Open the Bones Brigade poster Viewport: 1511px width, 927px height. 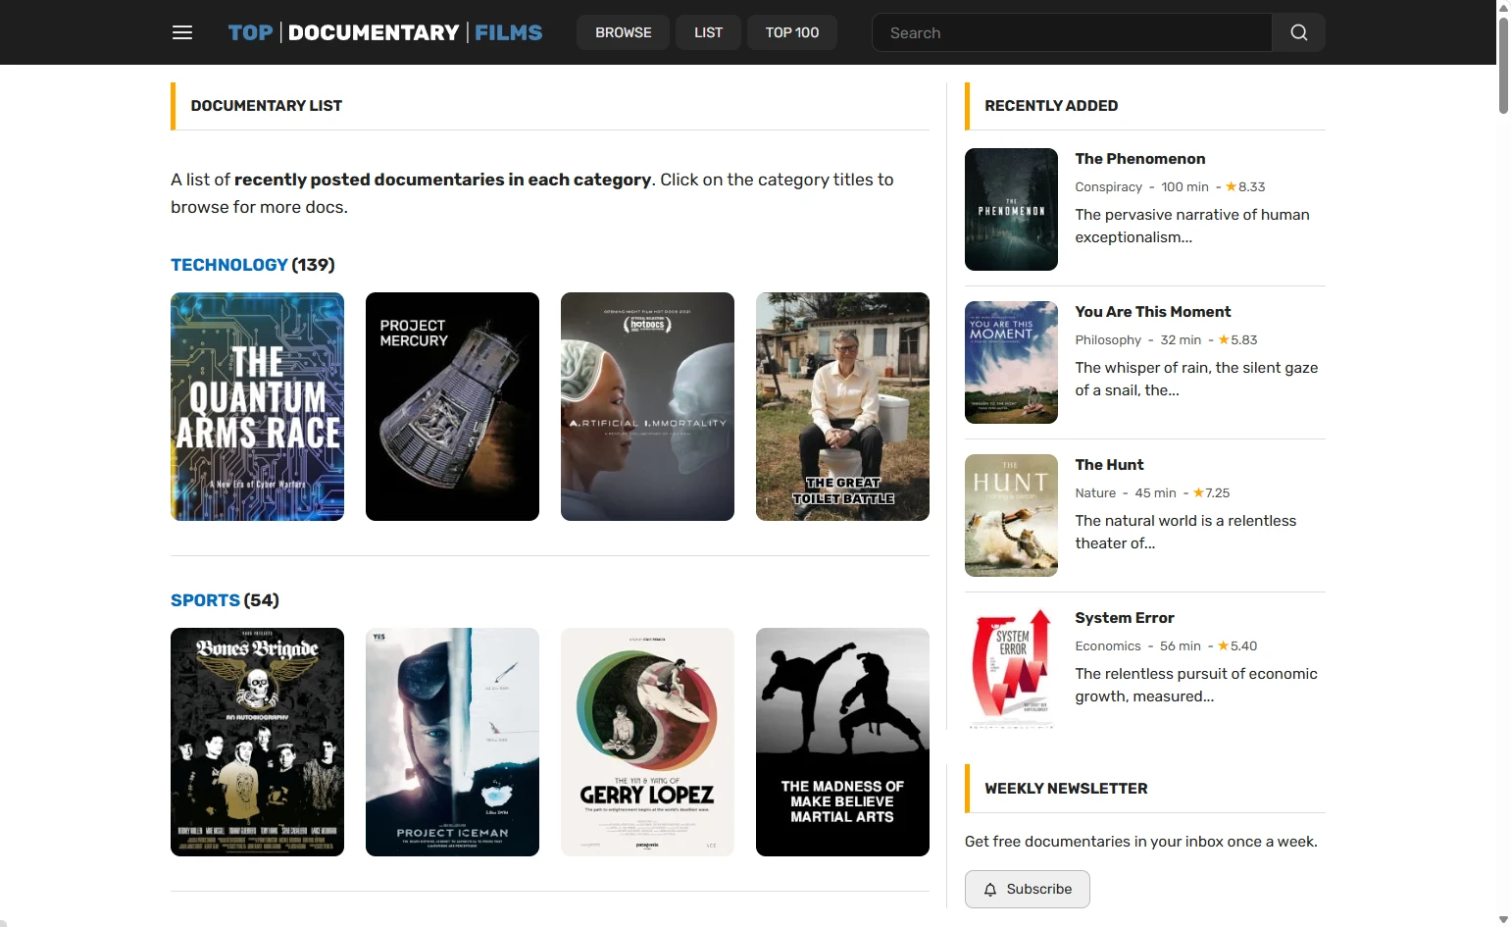[x=257, y=742]
